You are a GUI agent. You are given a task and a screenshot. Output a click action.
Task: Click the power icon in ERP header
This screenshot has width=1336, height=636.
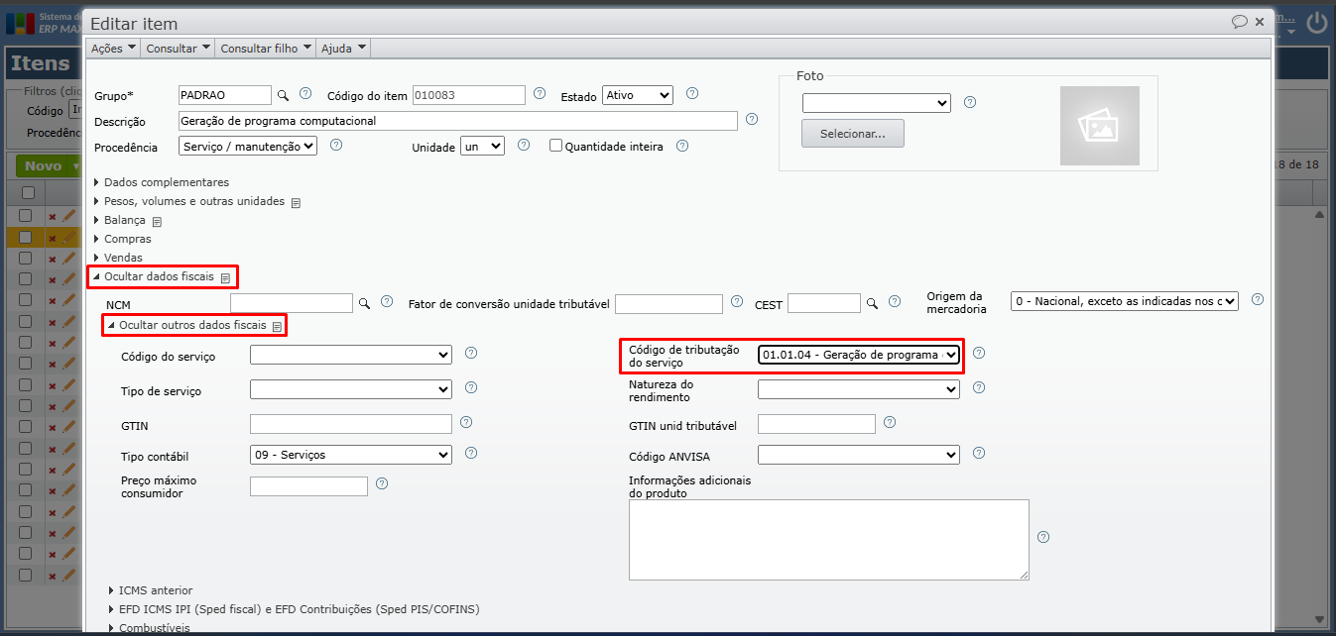click(1317, 23)
